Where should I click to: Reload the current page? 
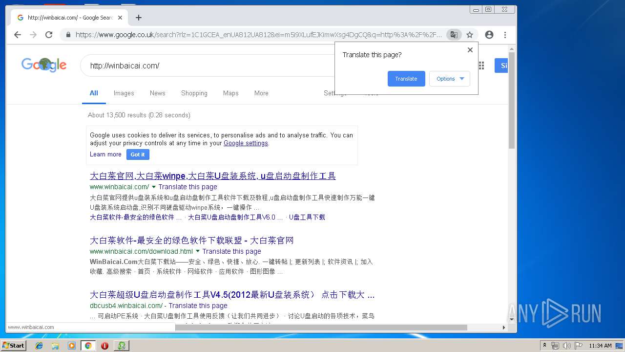pos(49,35)
